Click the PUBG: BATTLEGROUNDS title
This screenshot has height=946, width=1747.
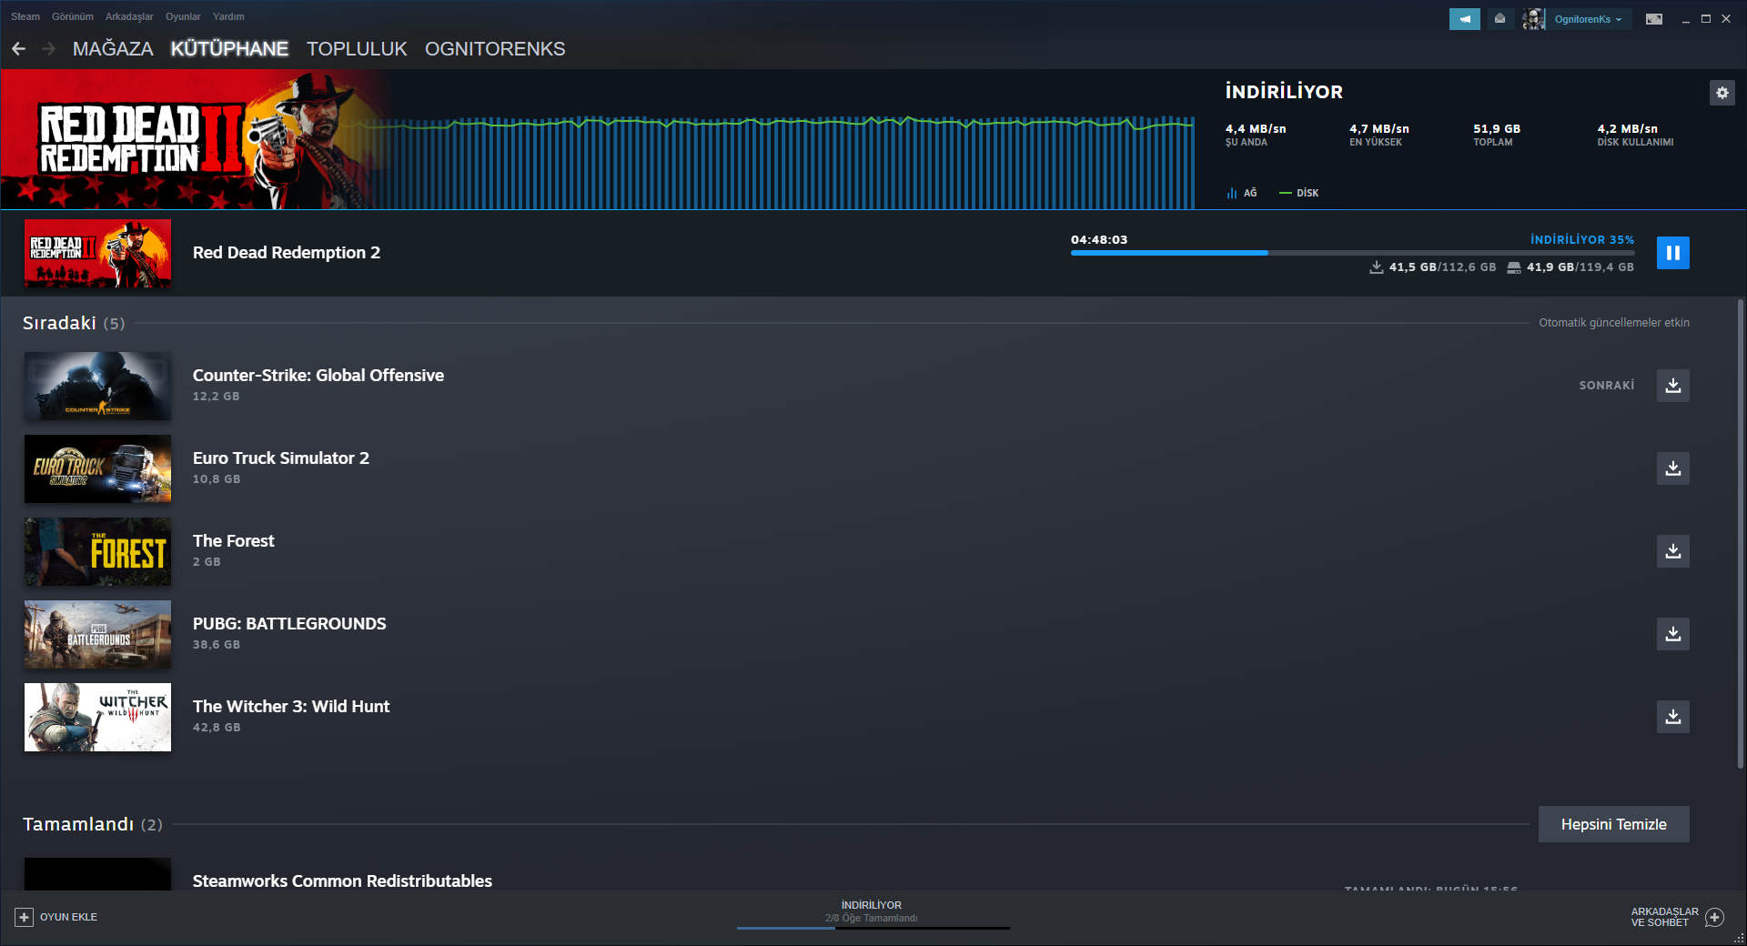tap(289, 623)
